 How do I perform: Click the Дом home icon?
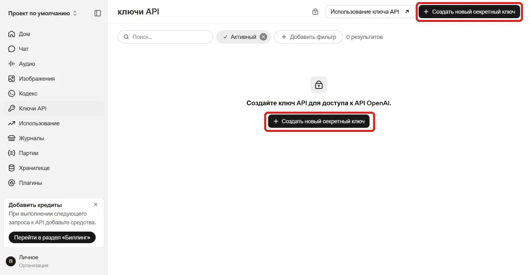12,34
